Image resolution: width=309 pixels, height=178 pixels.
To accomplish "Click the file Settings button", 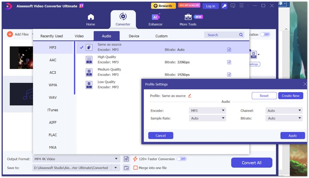I will tap(254, 64).
